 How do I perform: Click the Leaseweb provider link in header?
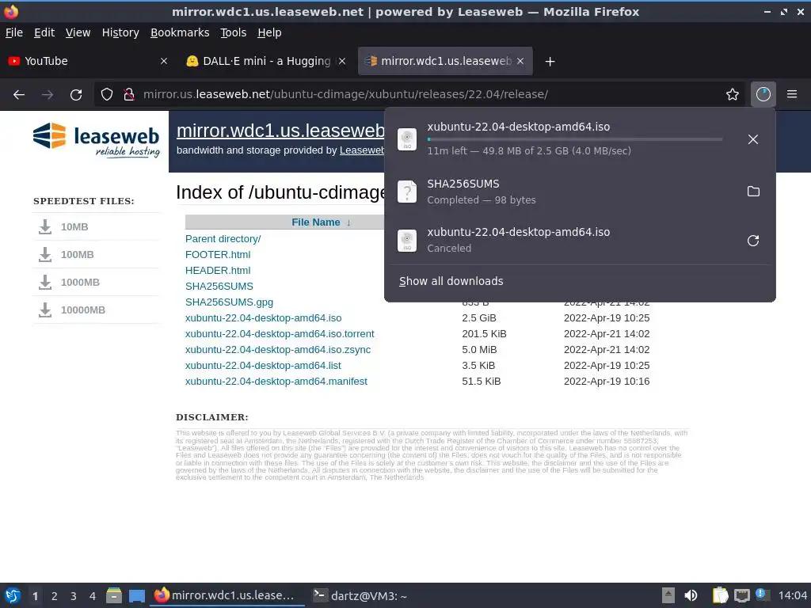pos(362,150)
